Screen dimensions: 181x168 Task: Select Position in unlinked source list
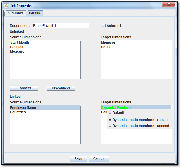17,47
